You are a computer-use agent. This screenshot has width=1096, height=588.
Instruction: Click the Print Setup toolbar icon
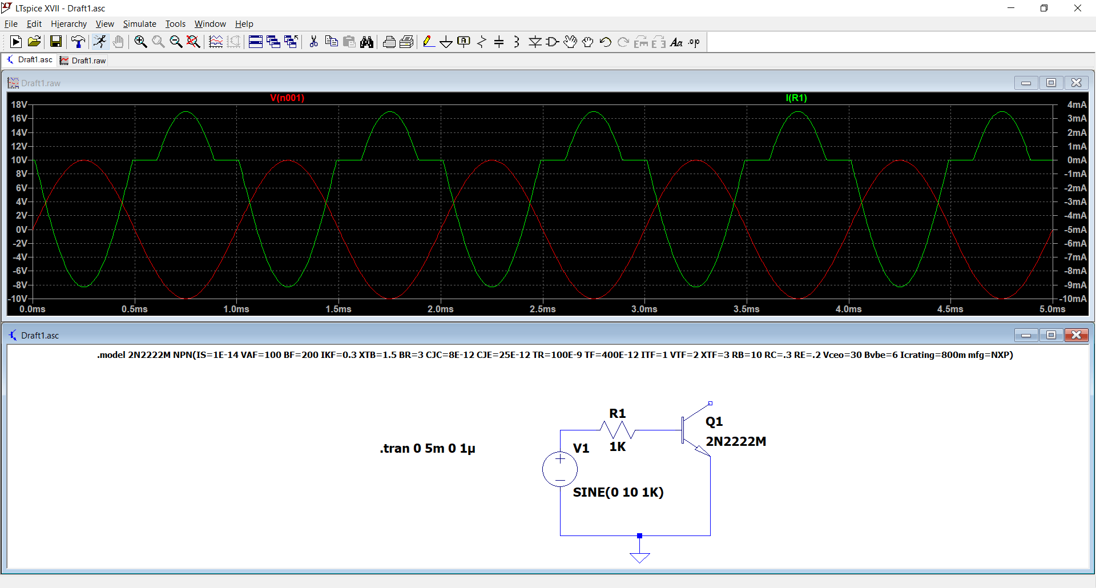tap(389, 42)
